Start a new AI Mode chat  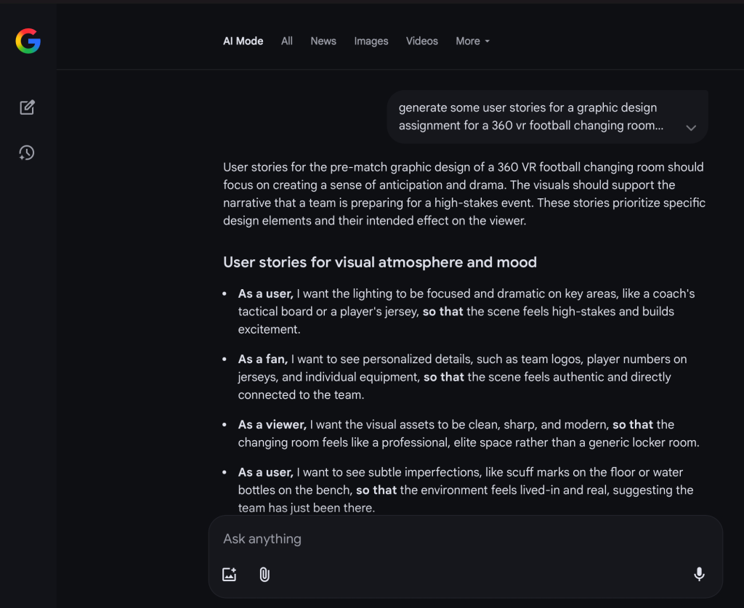coord(27,108)
